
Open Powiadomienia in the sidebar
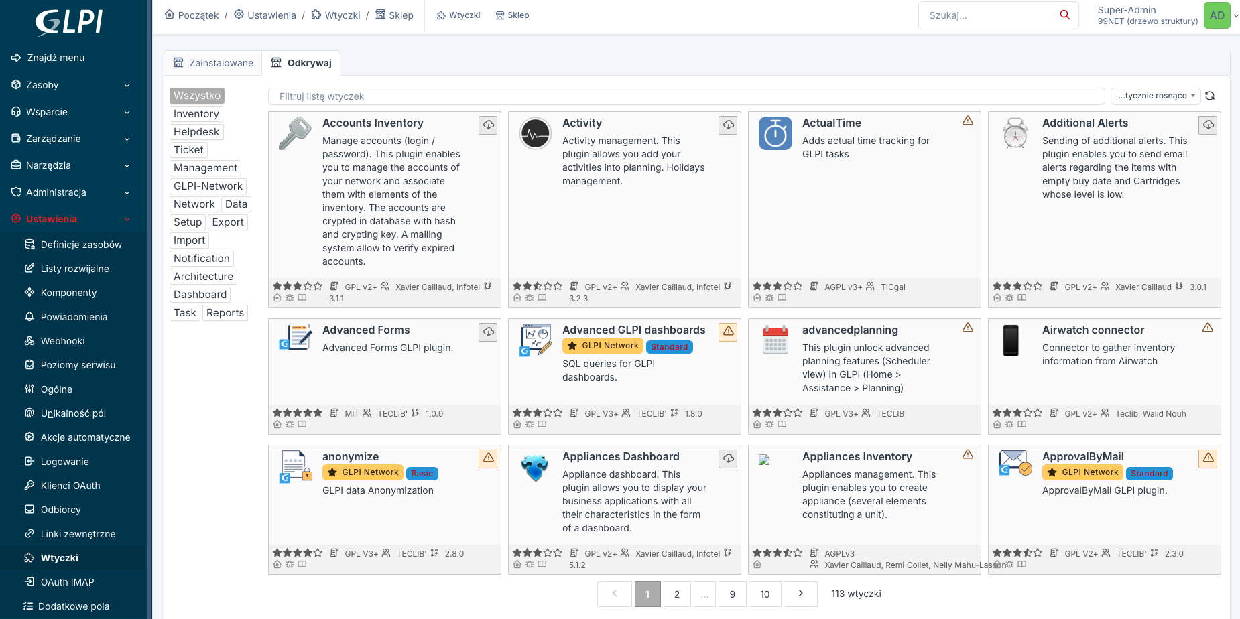click(74, 317)
